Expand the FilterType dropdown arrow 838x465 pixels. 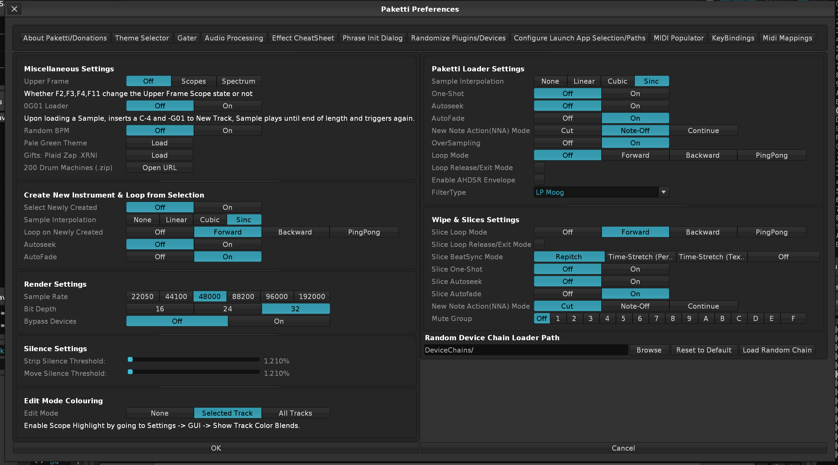pos(663,192)
